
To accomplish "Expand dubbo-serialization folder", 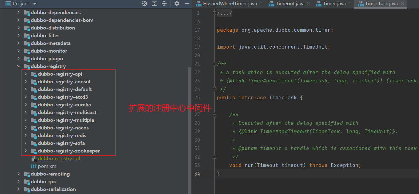I will pyautogui.click(x=18, y=189).
